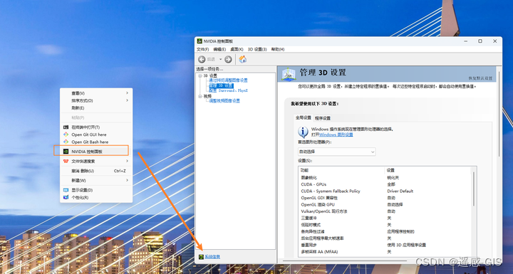Viewport: 513px width, 274px height.
Task: Choose Open Git GUI here
Action: pyautogui.click(x=96, y=135)
